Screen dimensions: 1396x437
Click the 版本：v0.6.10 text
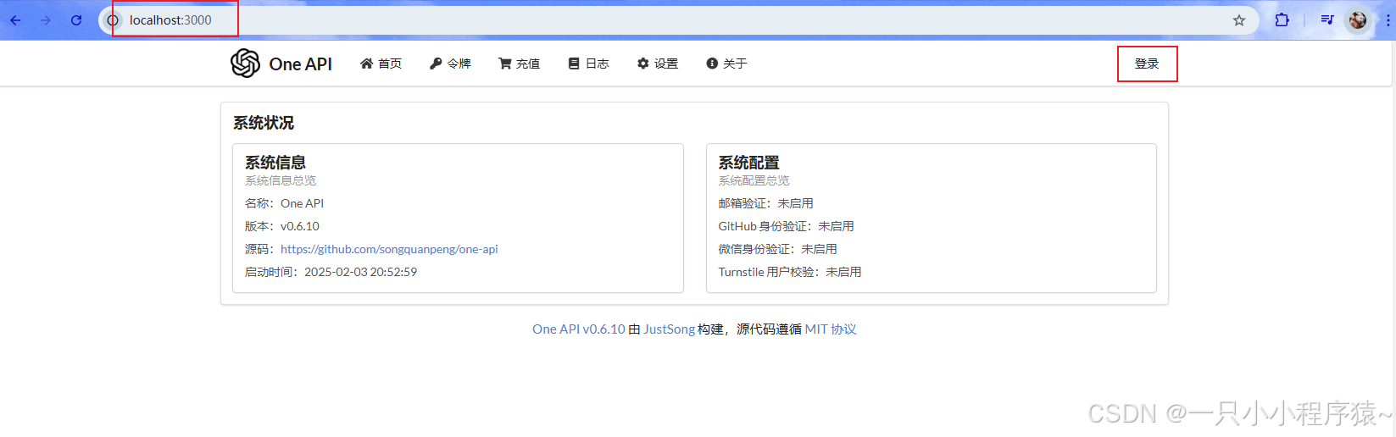(x=282, y=226)
